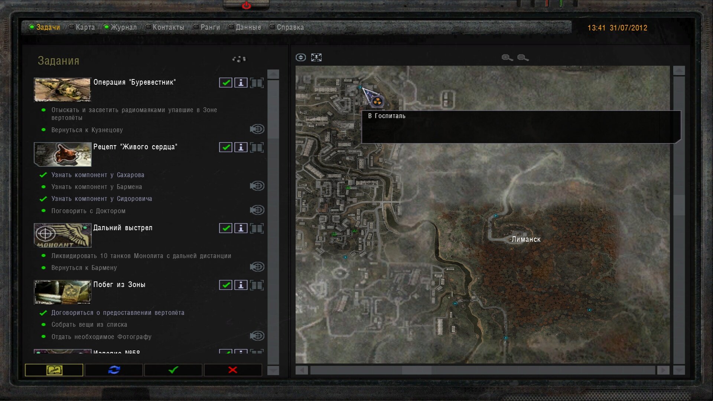The height and width of the screenshot is (401, 713).
Task: Click the yellow open-book tasks button
Action: pos(54,370)
